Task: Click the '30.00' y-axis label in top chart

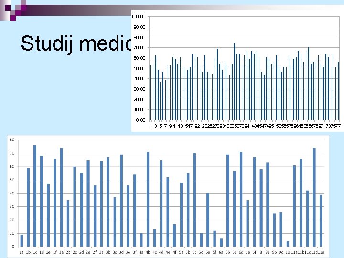Action: pyautogui.click(x=140, y=89)
